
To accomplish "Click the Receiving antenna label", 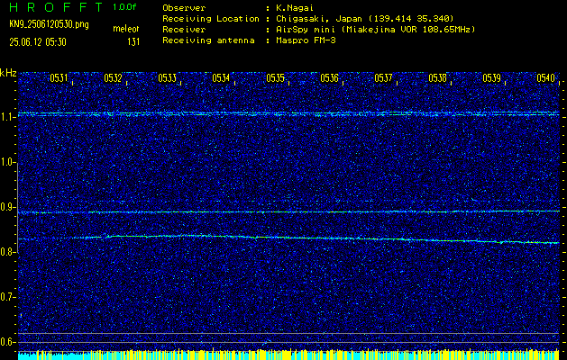I will 208,40.
